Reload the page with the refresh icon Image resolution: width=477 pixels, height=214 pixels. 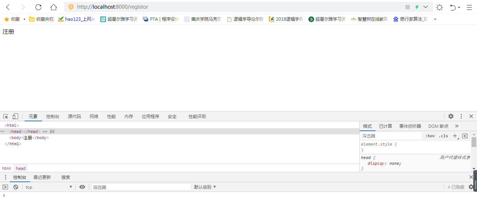[x=38, y=7]
